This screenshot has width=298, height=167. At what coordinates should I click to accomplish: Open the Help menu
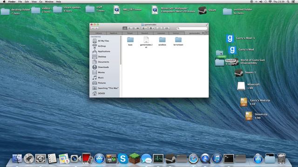click(59, 1)
